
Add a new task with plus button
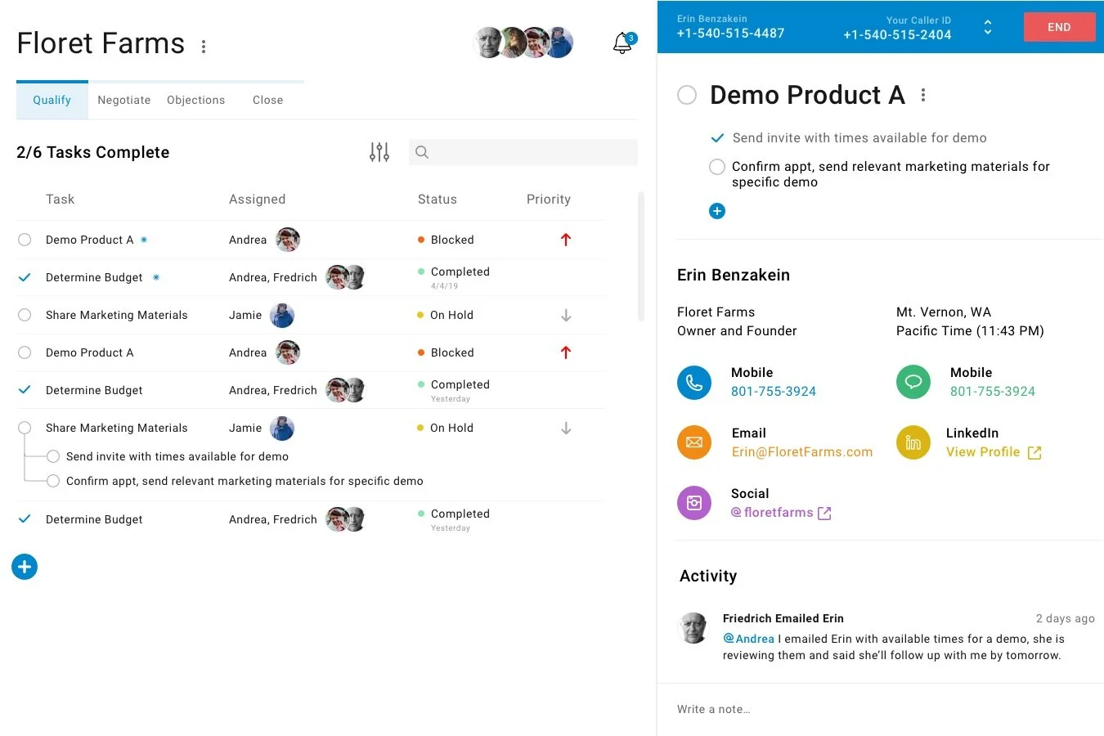(x=25, y=567)
